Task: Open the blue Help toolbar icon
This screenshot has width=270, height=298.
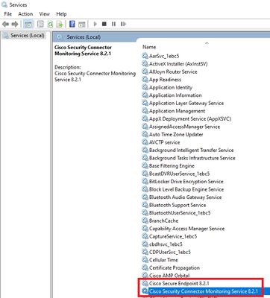Action: pos(72,24)
